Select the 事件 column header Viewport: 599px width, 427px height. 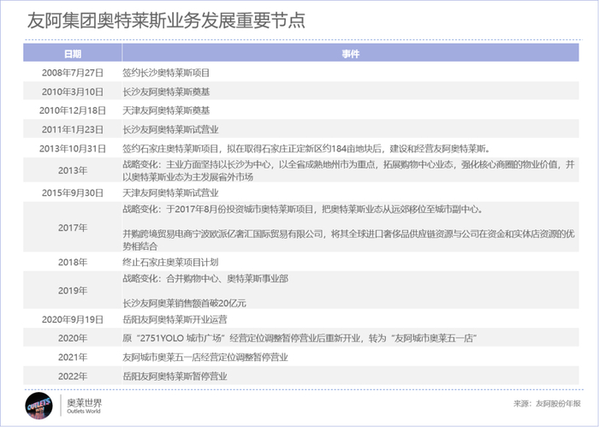[x=350, y=54]
